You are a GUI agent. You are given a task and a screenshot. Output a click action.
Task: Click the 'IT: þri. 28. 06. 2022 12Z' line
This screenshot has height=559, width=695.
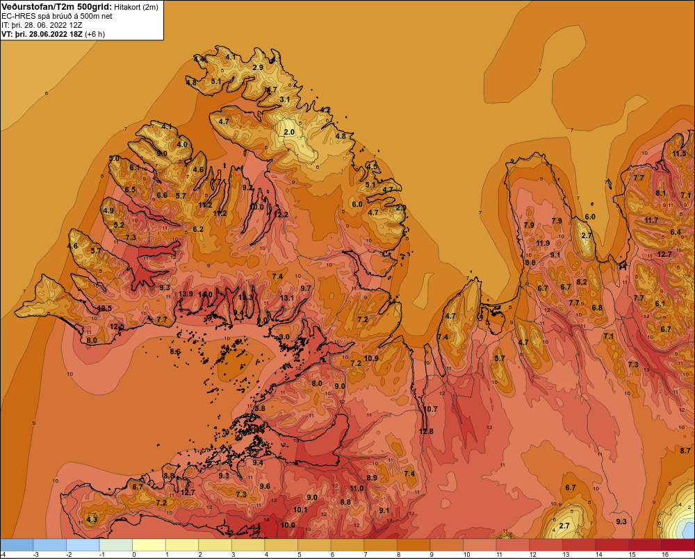pos(42,25)
